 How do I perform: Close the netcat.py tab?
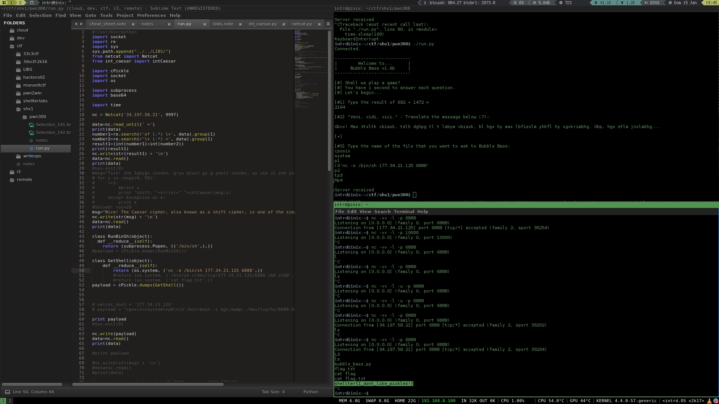tap(319, 24)
